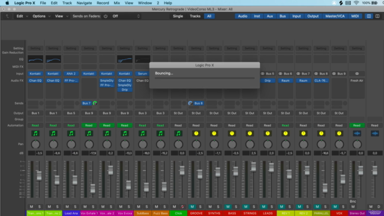Mute the BASS channel
The image size is (384, 216).
click(x=228, y=206)
